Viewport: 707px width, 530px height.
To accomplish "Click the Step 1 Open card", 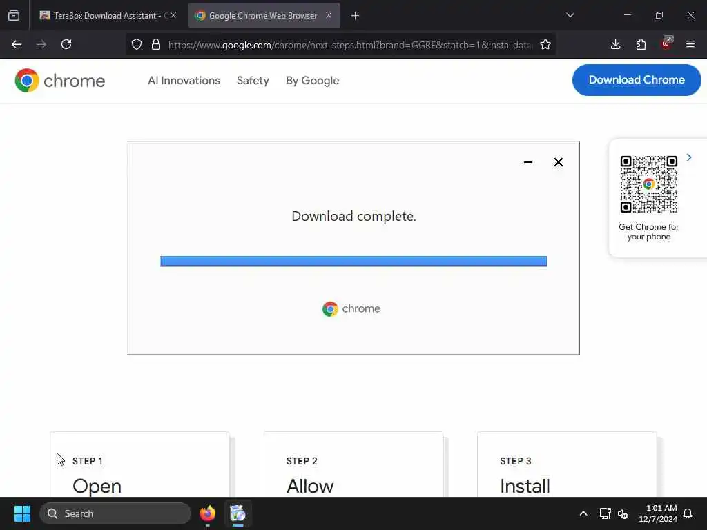I will coord(139,464).
